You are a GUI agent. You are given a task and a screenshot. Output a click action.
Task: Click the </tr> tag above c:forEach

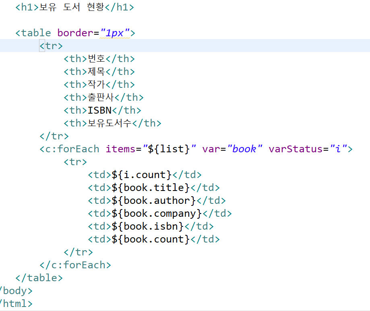pyautogui.click(x=54, y=136)
